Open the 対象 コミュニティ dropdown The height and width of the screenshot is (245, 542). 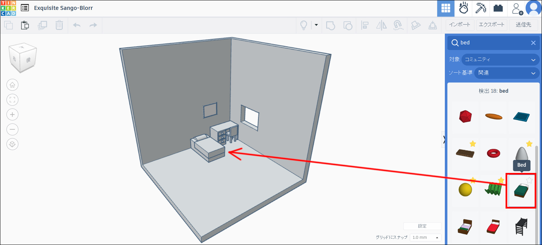click(x=500, y=60)
